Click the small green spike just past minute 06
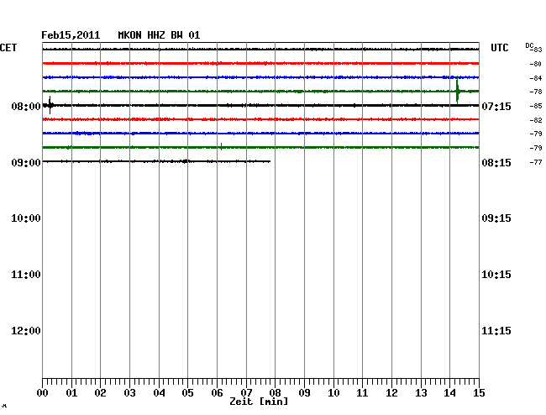The height and width of the screenshot is (415, 546). pyautogui.click(x=221, y=146)
